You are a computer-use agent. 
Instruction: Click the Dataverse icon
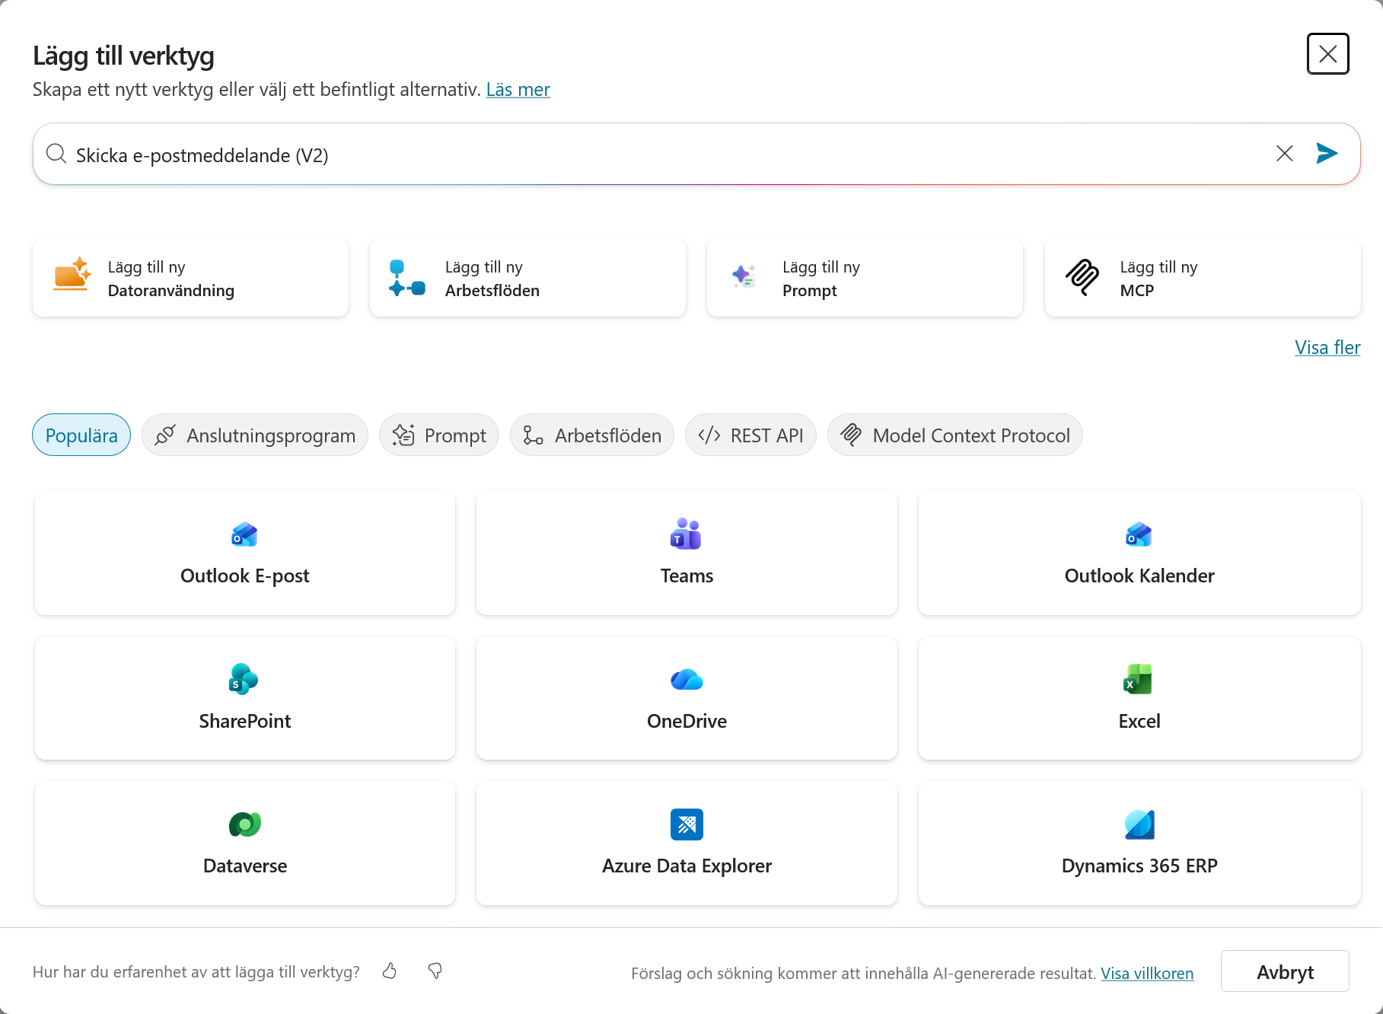(245, 824)
